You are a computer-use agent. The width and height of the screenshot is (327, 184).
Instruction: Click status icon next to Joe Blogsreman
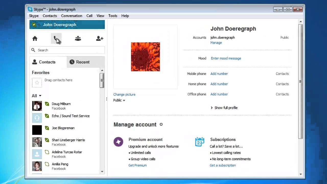pos(47,128)
